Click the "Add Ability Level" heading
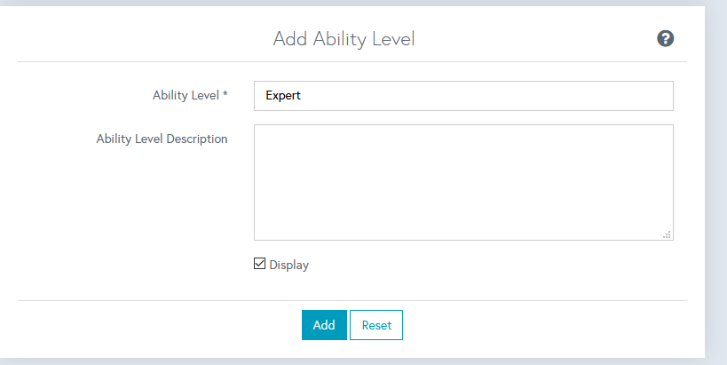This screenshot has width=727, height=365. click(x=344, y=39)
